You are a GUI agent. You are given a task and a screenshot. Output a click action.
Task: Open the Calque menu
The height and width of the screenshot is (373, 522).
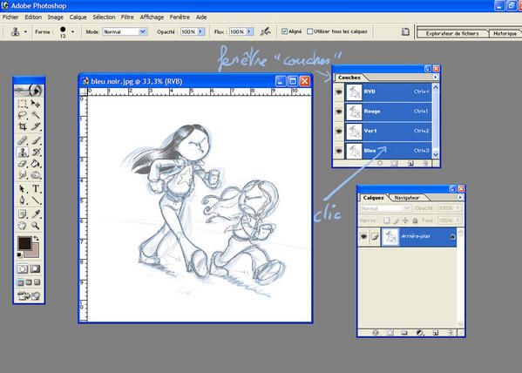(x=78, y=17)
